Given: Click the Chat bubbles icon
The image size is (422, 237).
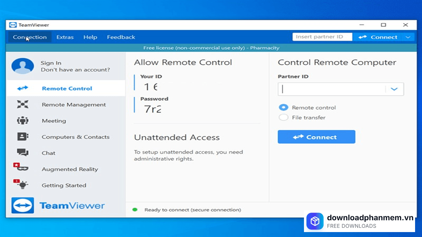Looking at the screenshot, I should tap(23, 152).
